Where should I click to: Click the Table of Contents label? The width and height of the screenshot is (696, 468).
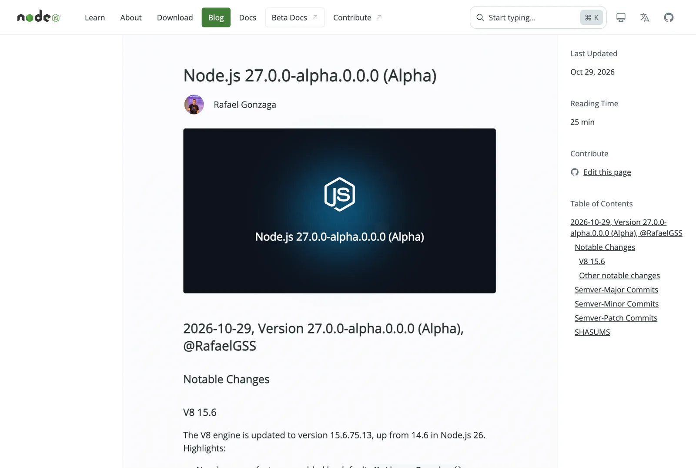click(601, 204)
